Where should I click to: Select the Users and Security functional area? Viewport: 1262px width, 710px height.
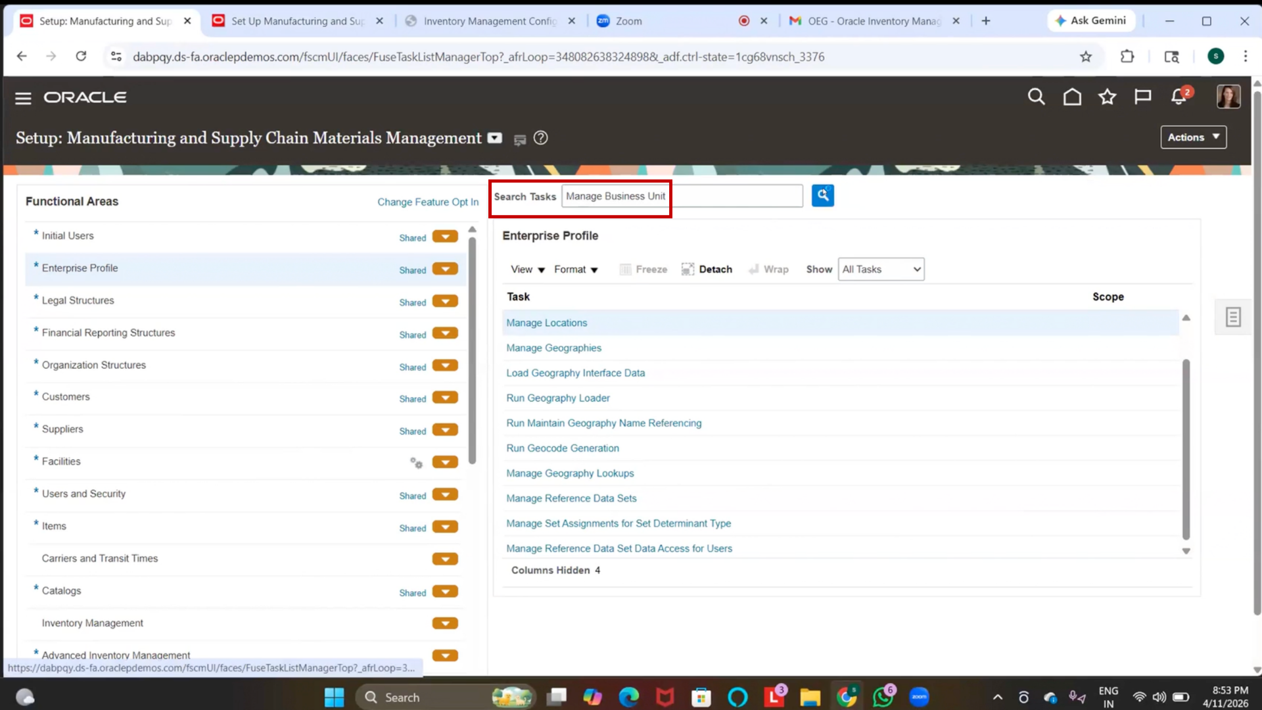point(83,494)
